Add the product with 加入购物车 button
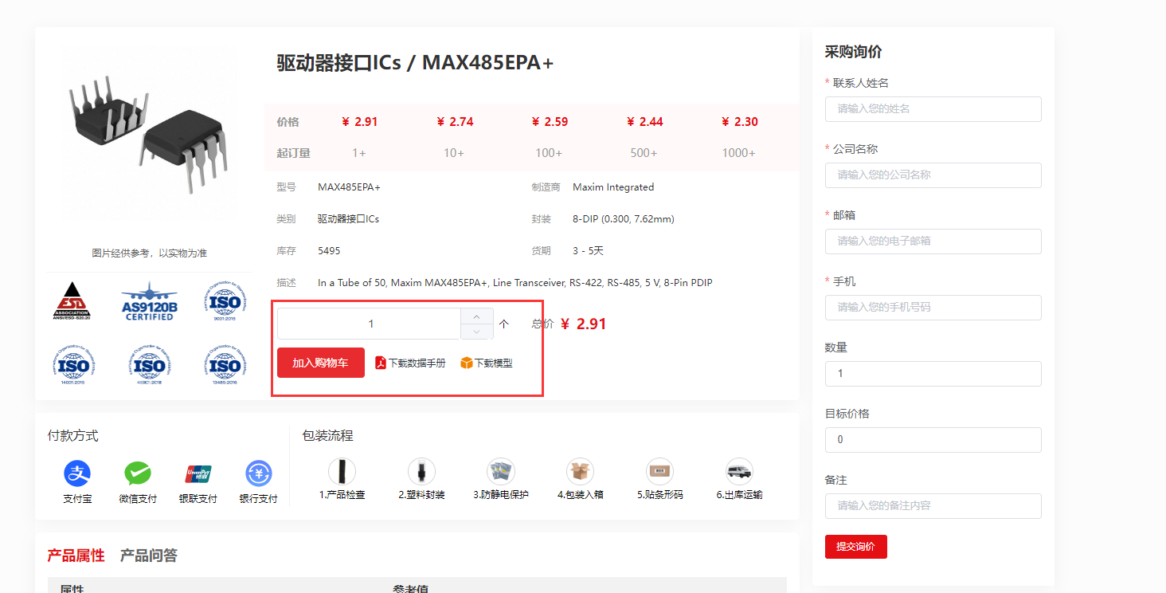The height and width of the screenshot is (593, 1166). click(x=321, y=363)
